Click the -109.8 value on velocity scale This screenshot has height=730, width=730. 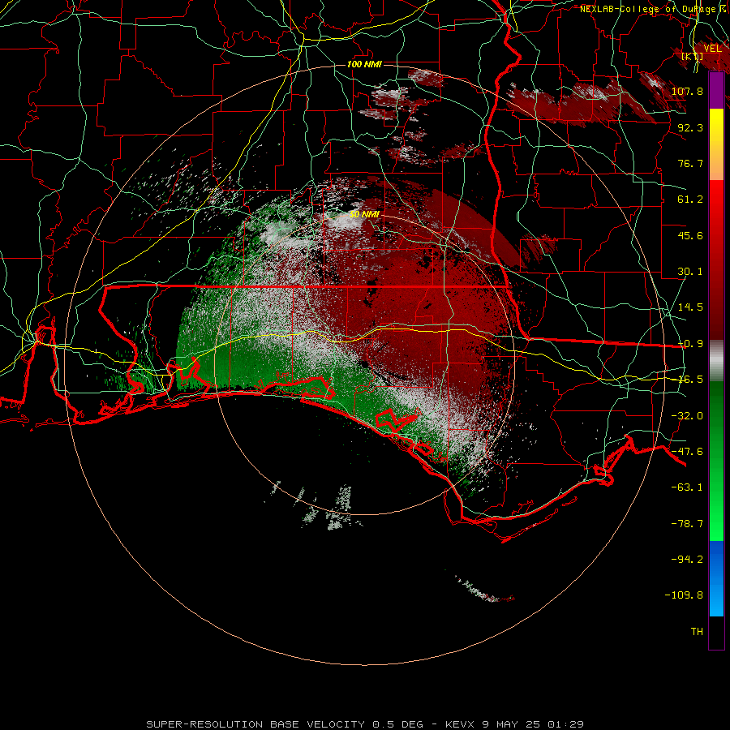684,595
